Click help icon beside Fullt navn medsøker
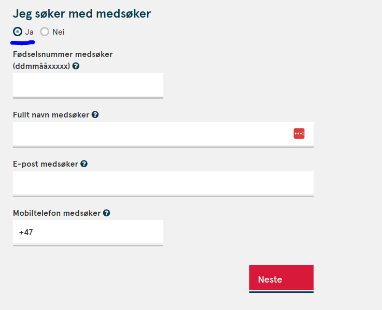Viewport: 382px width, 310px height. coord(95,115)
